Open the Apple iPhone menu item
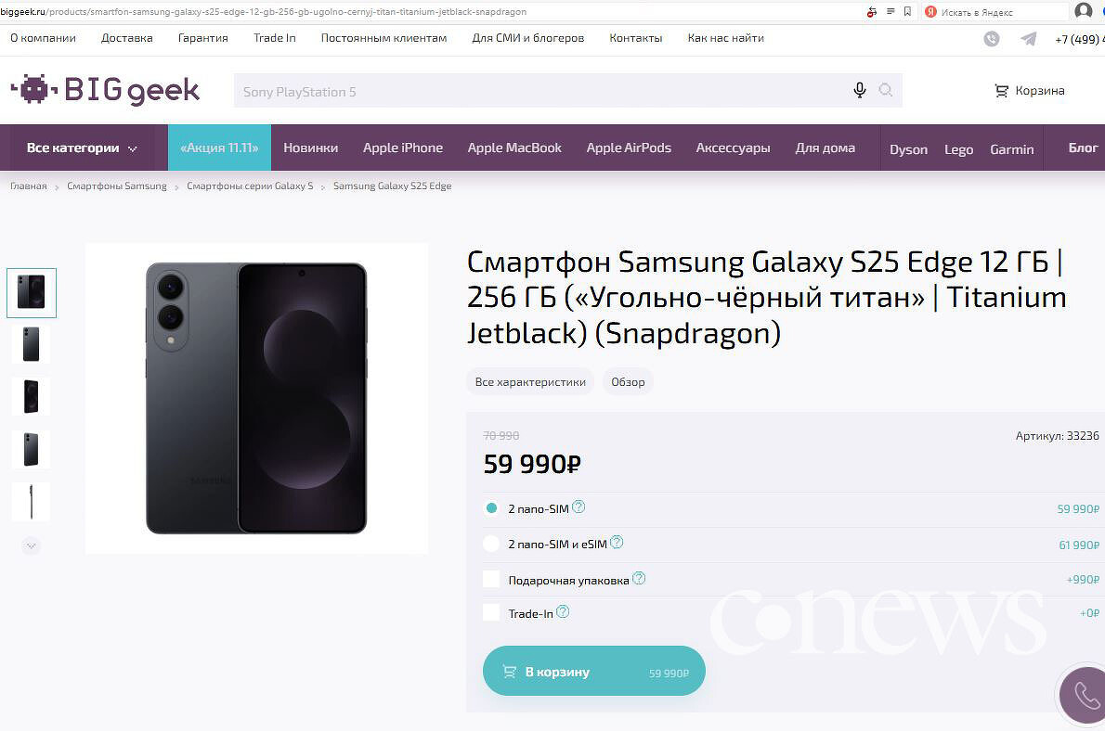 403,147
